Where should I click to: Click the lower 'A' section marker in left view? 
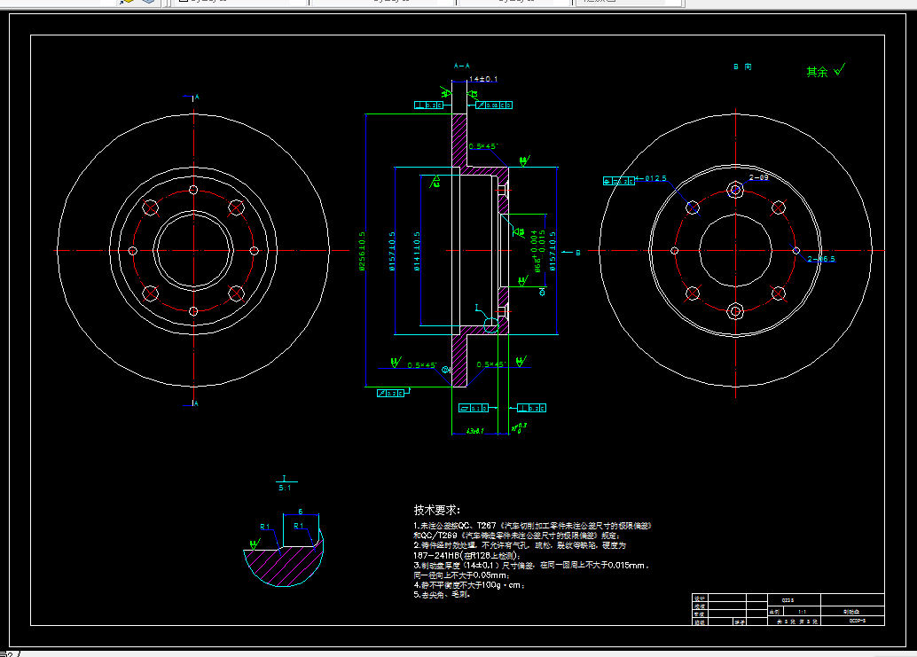(197, 403)
